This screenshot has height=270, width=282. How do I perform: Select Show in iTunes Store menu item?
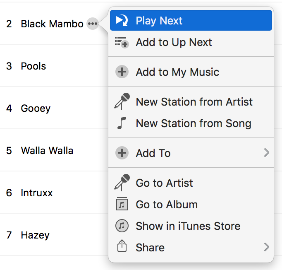click(188, 226)
